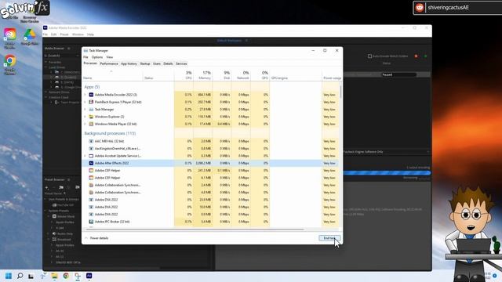Click Background processes (115) group heading
Screen dimensions: 502x282
110,133
